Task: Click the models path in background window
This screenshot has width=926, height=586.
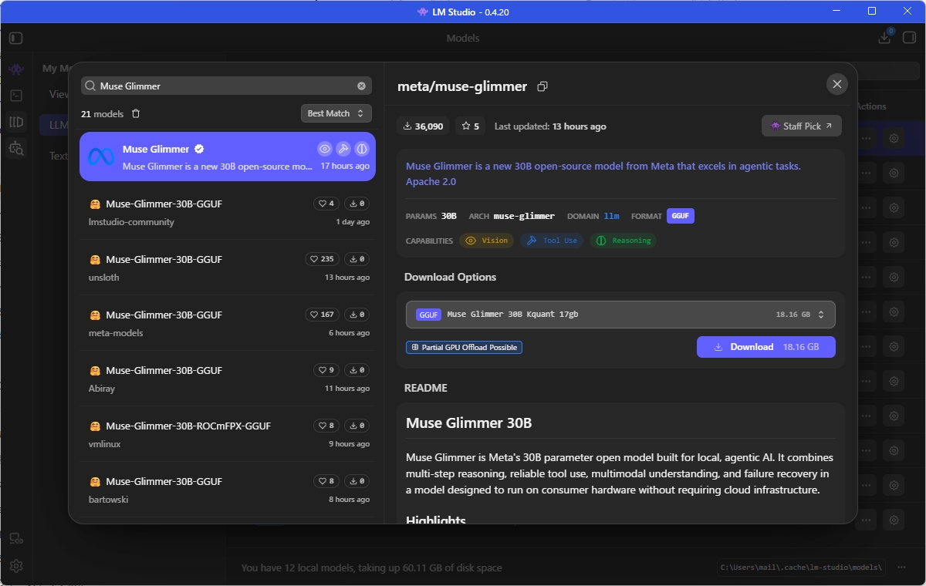Action: click(x=801, y=567)
